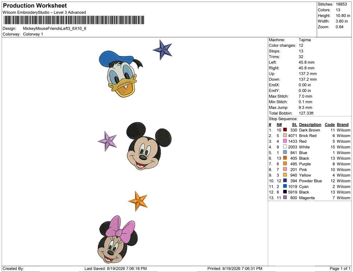Click the Powder Blue color swatch
This screenshot has width=353, height=272.
point(285,181)
